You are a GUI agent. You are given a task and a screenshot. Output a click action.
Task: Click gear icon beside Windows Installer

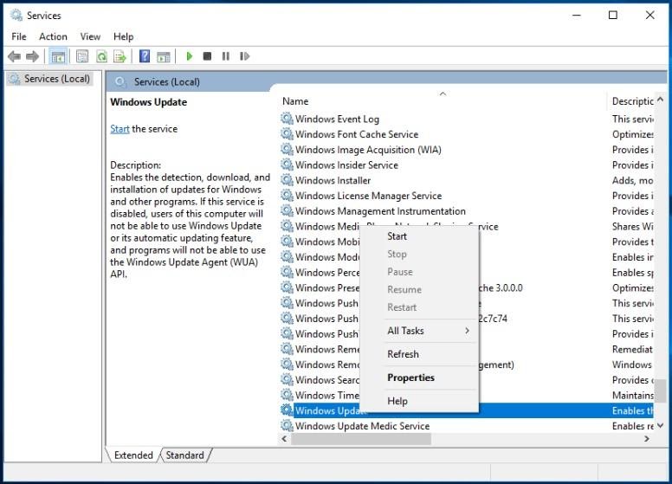(287, 180)
